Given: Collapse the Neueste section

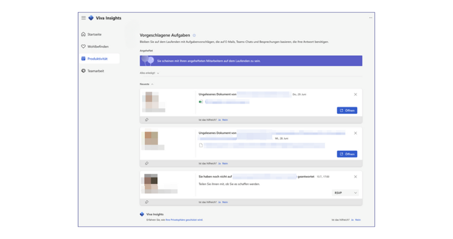Looking at the screenshot, I should pyautogui.click(x=147, y=84).
